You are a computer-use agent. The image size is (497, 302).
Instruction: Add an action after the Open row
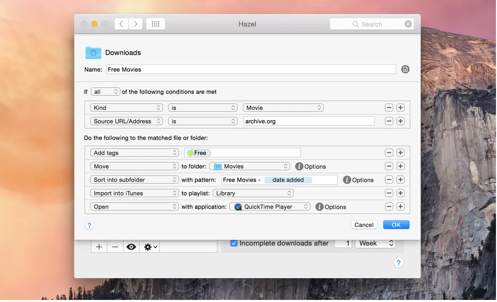(x=400, y=206)
